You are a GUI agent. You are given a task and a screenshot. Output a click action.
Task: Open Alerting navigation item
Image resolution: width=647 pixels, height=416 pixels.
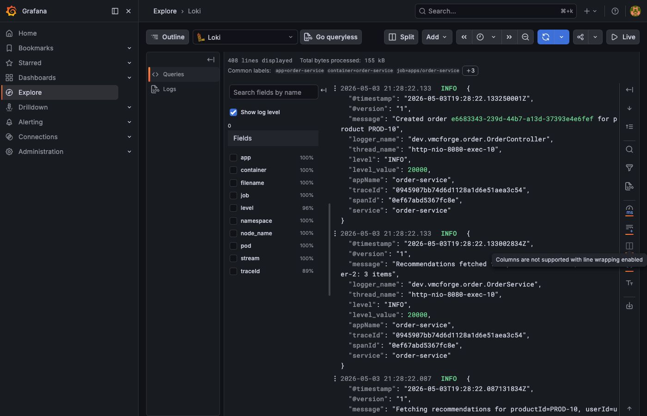tap(31, 122)
